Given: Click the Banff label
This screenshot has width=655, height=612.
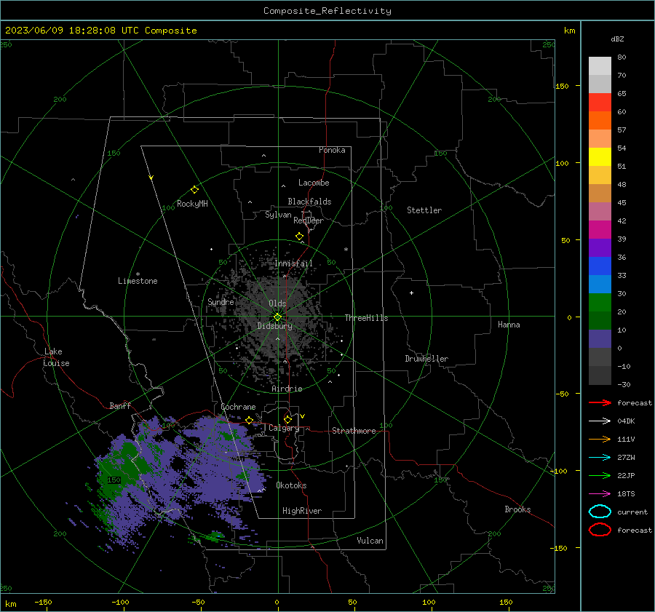Looking at the screenshot, I should coord(120,405).
